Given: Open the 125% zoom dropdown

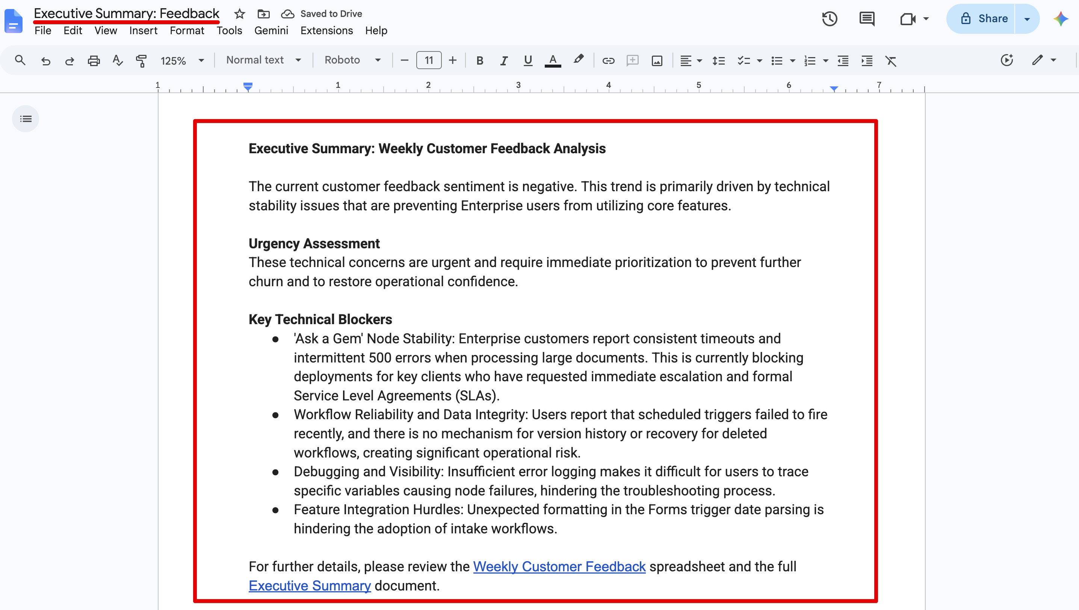Looking at the screenshot, I should click(x=182, y=61).
